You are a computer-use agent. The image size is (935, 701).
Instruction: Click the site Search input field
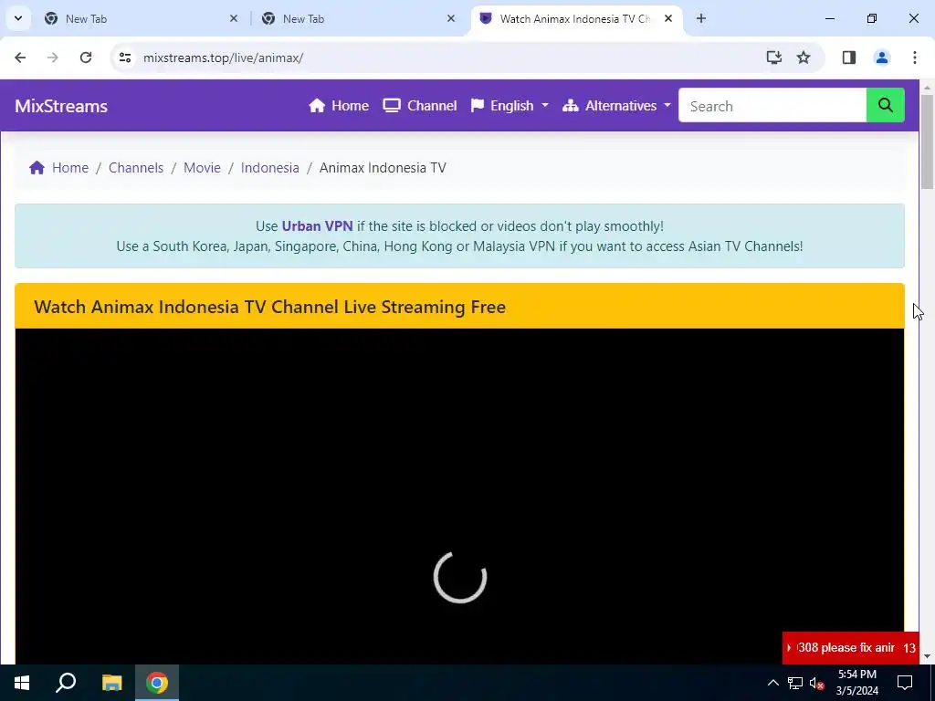tap(772, 106)
